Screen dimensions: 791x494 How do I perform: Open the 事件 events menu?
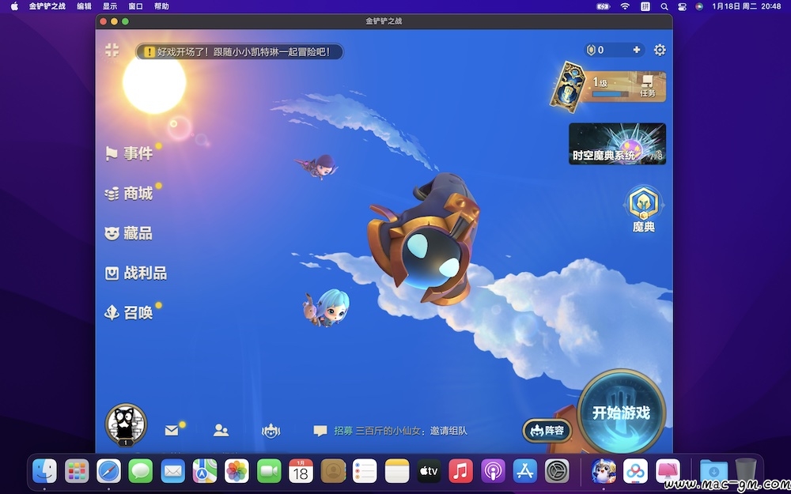click(129, 153)
